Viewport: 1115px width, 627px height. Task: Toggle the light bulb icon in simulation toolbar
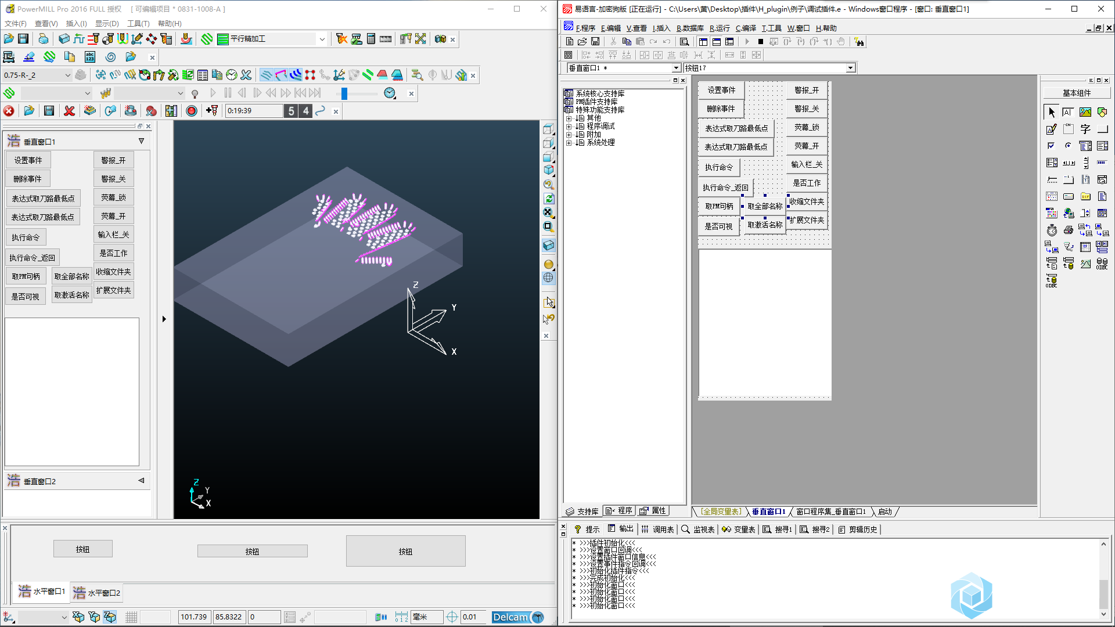pyautogui.click(x=195, y=93)
